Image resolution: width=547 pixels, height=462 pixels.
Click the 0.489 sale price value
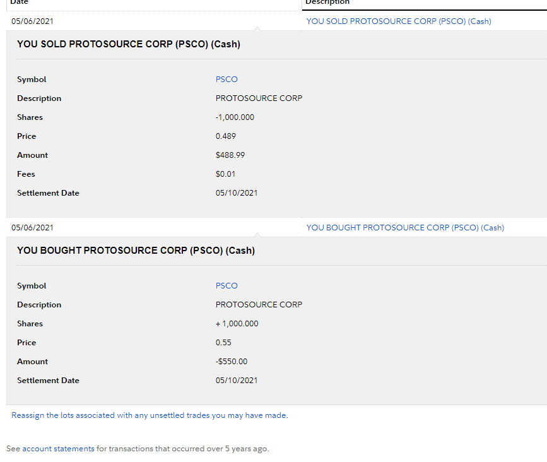[x=225, y=136]
